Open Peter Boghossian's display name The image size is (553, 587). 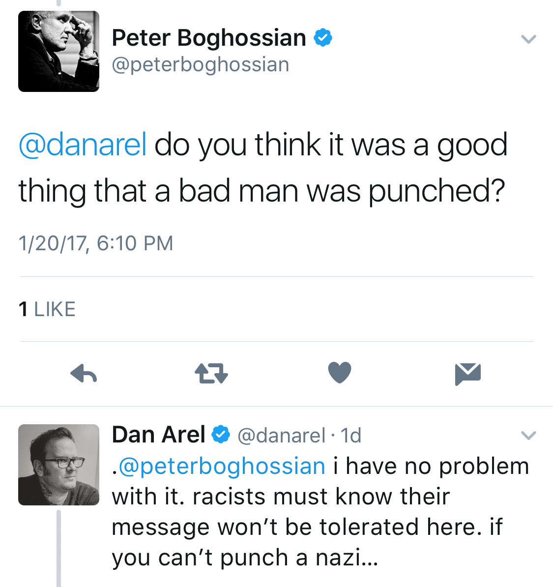click(x=209, y=38)
